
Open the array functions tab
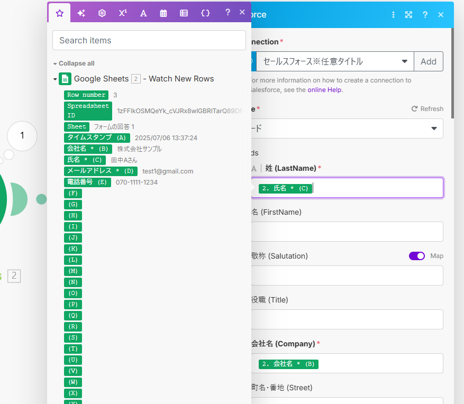coord(184,13)
